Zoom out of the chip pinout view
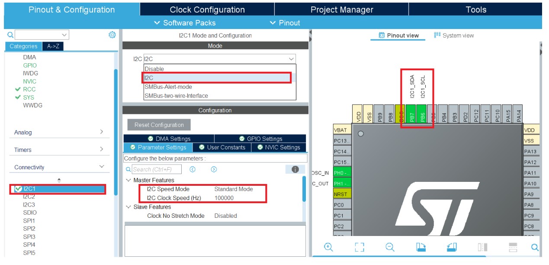Image resolution: width=549 pixels, height=265 pixels. pos(390,247)
